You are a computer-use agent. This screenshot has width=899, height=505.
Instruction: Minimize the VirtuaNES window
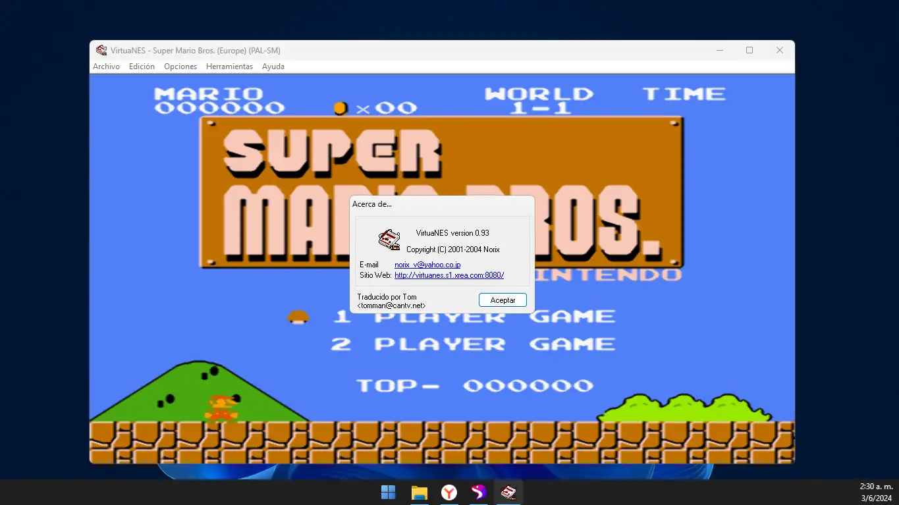click(720, 50)
